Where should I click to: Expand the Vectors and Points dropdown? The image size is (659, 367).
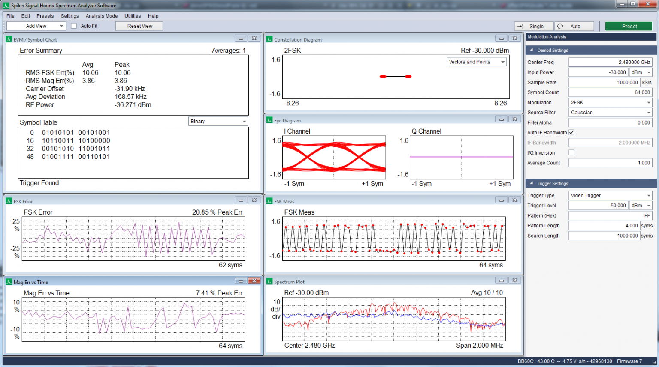click(476, 62)
